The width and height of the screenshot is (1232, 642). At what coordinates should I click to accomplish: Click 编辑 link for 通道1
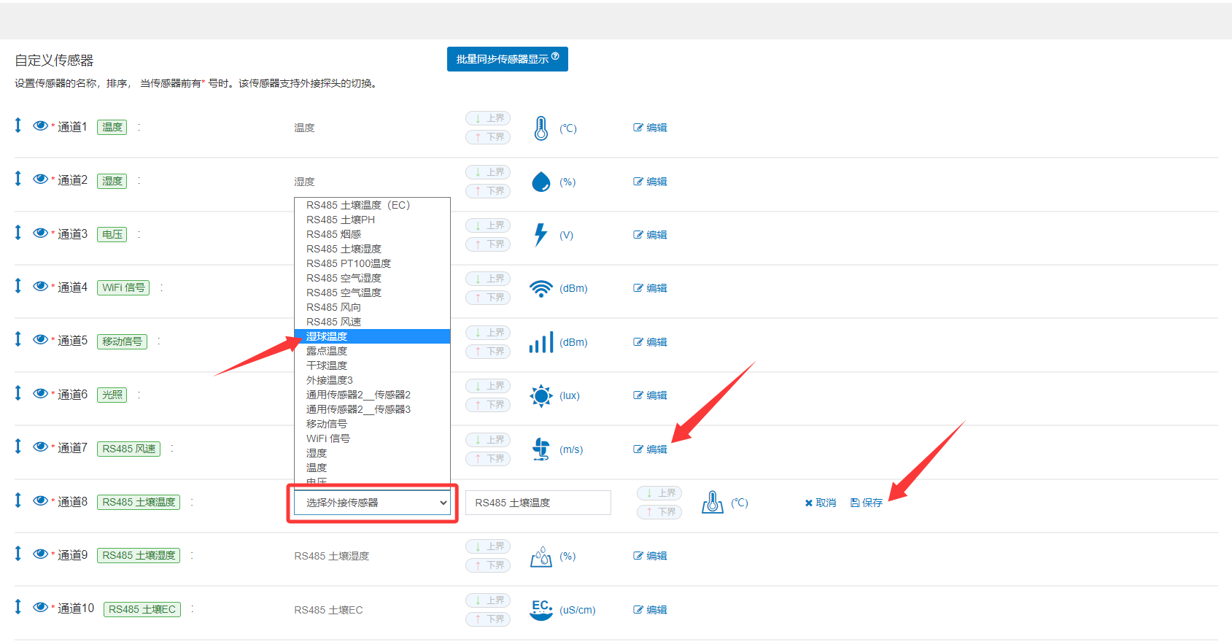coord(650,128)
